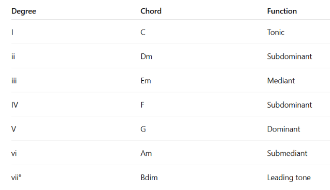Click the Degree column header
Screen dimensions: 330x190
click(x=24, y=11)
